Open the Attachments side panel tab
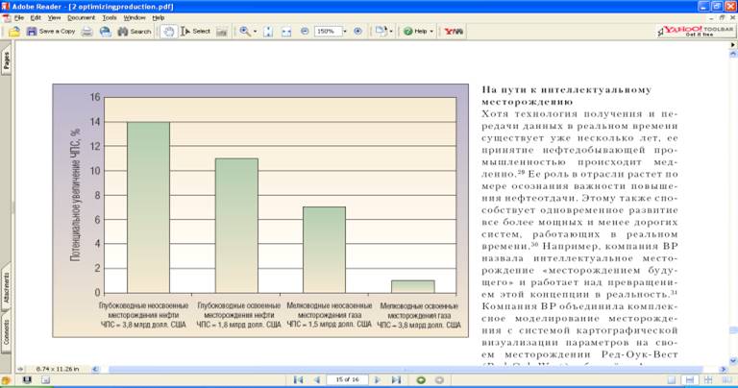 coord(7,286)
